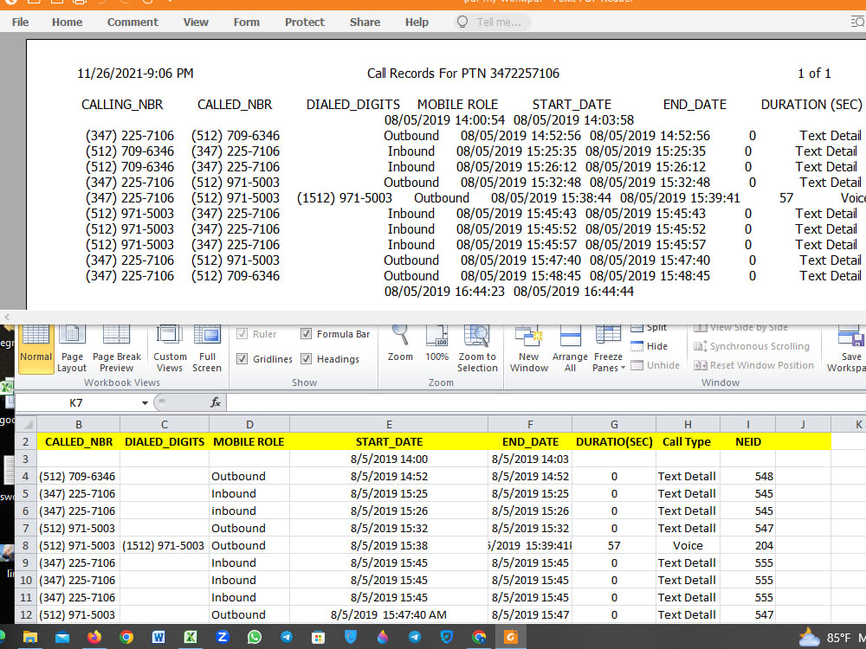Click the fx insert function icon
This screenshot has width=866, height=649.
[x=216, y=402]
